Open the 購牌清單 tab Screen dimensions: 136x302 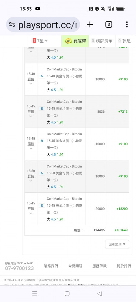point(102,41)
